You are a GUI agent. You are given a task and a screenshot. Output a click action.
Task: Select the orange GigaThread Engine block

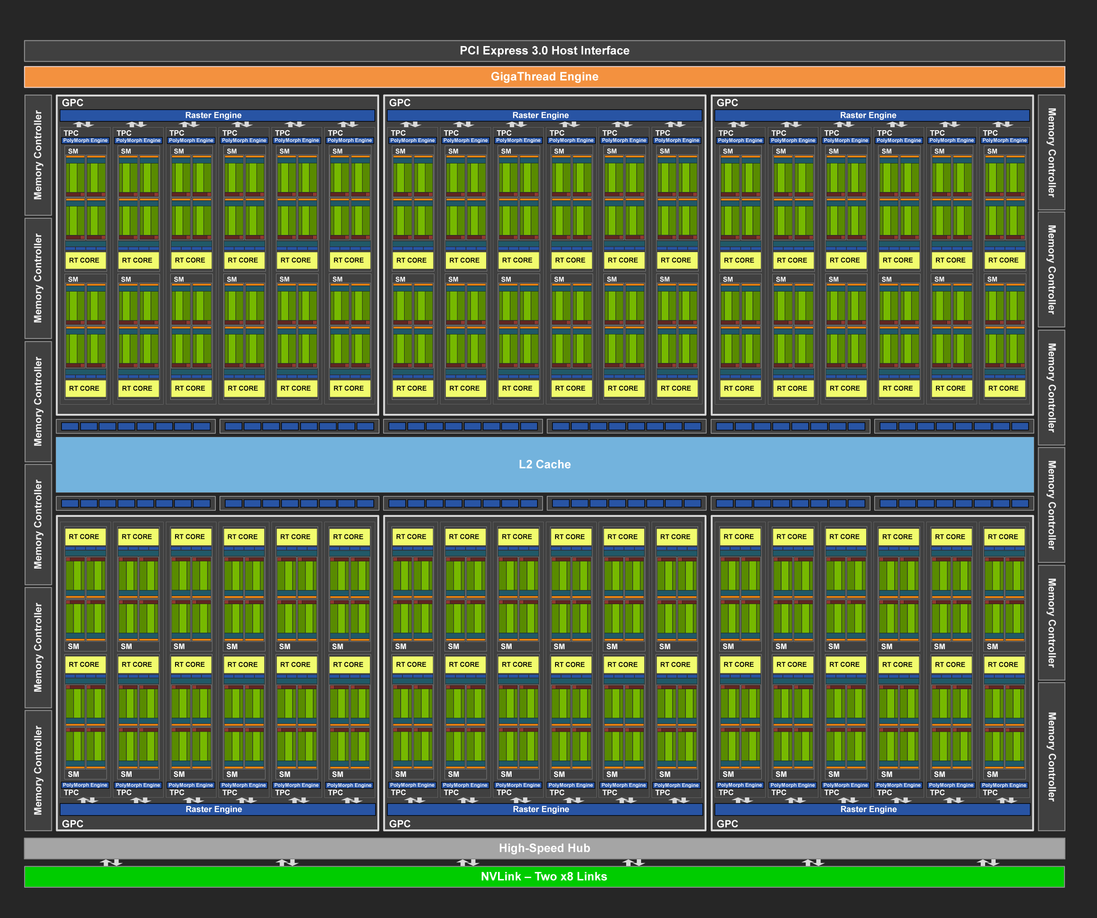click(x=544, y=77)
